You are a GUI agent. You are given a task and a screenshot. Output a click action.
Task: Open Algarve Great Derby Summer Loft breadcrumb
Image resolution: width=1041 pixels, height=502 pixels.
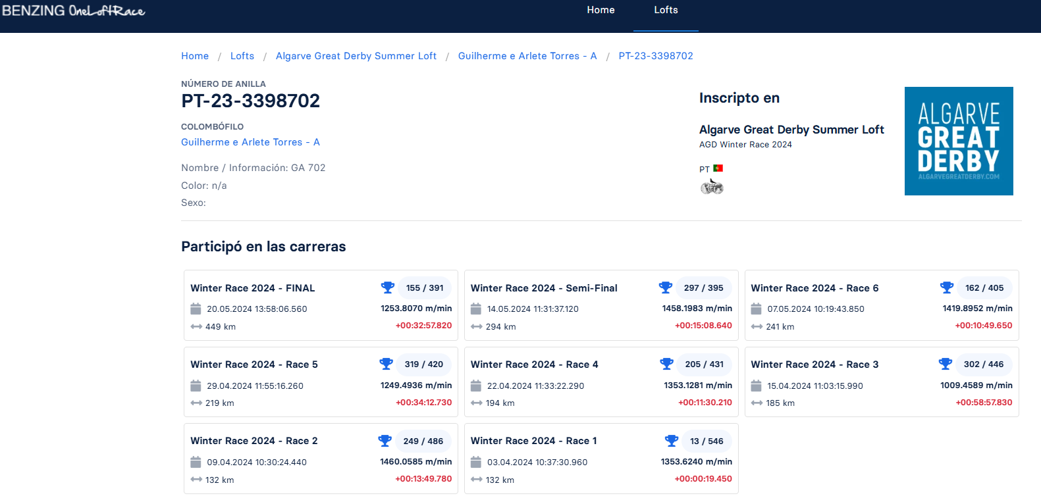tap(356, 56)
